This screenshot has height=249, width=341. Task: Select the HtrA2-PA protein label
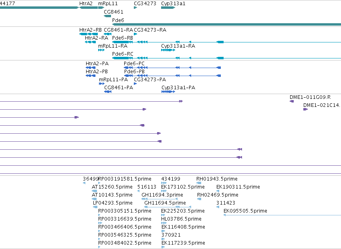(x=97, y=64)
